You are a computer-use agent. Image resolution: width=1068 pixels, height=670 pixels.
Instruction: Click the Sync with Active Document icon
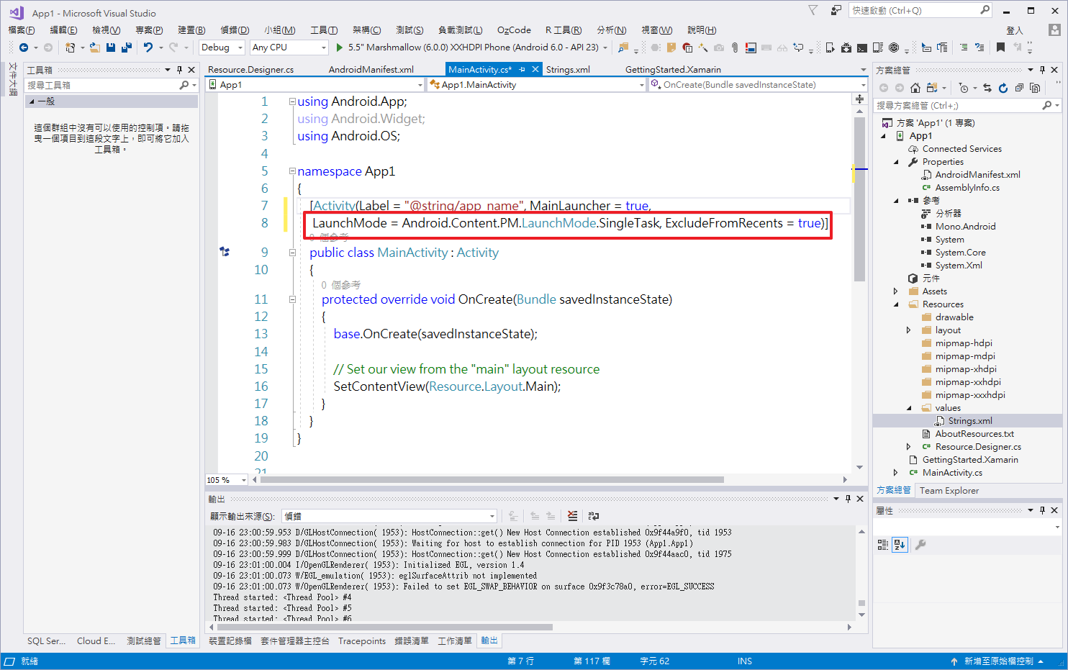click(x=987, y=88)
